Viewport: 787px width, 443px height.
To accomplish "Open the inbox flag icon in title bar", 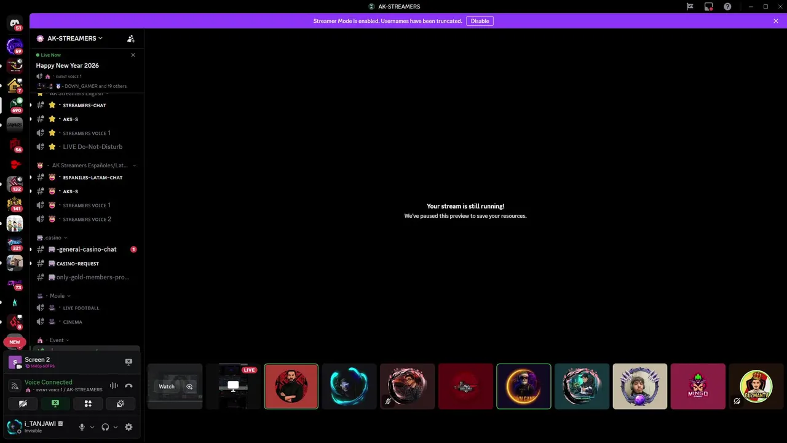I will (690, 7).
